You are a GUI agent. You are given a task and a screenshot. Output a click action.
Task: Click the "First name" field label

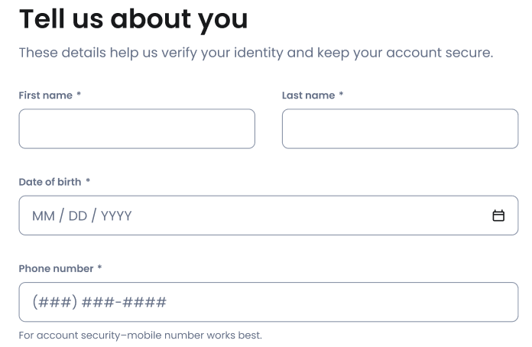point(45,96)
